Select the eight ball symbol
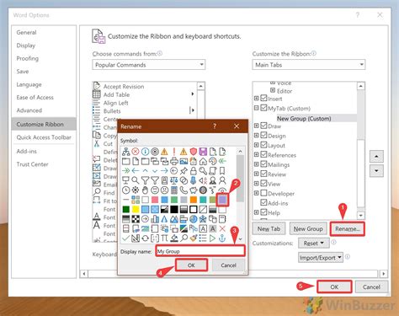Screen dimensions: 399x316 (203, 190)
